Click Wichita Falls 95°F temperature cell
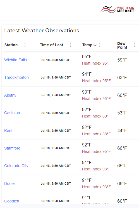Screen dimensions: 139x208 tap(87, 57)
